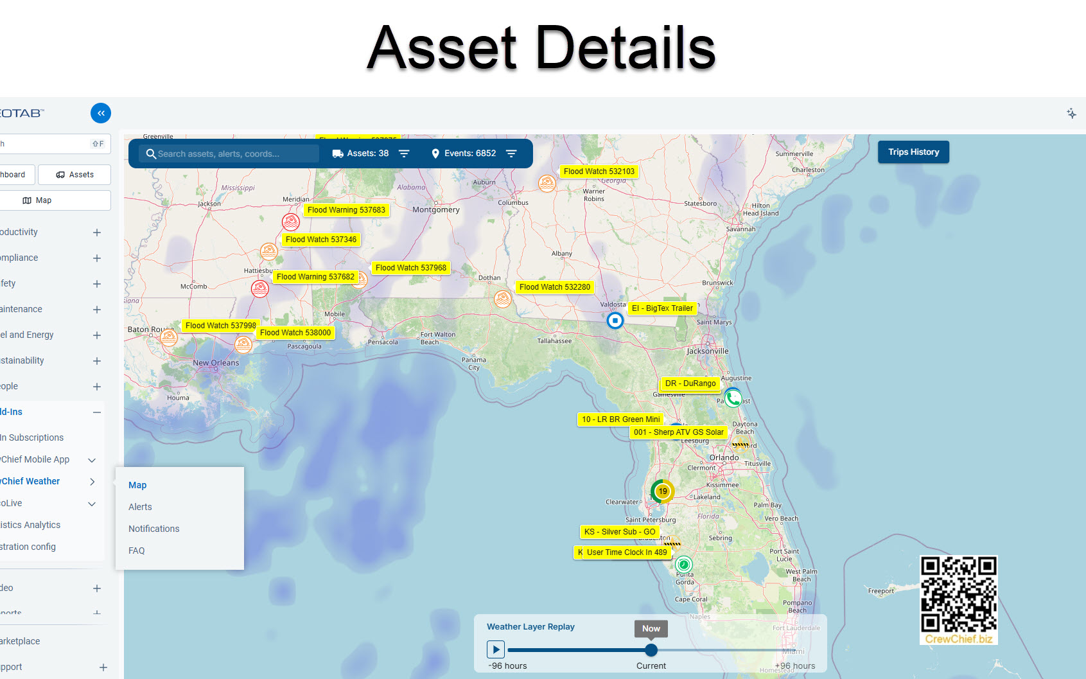Viewport: 1086px width, 679px height.
Task: Expand the Compliance section
Action: pos(97,258)
